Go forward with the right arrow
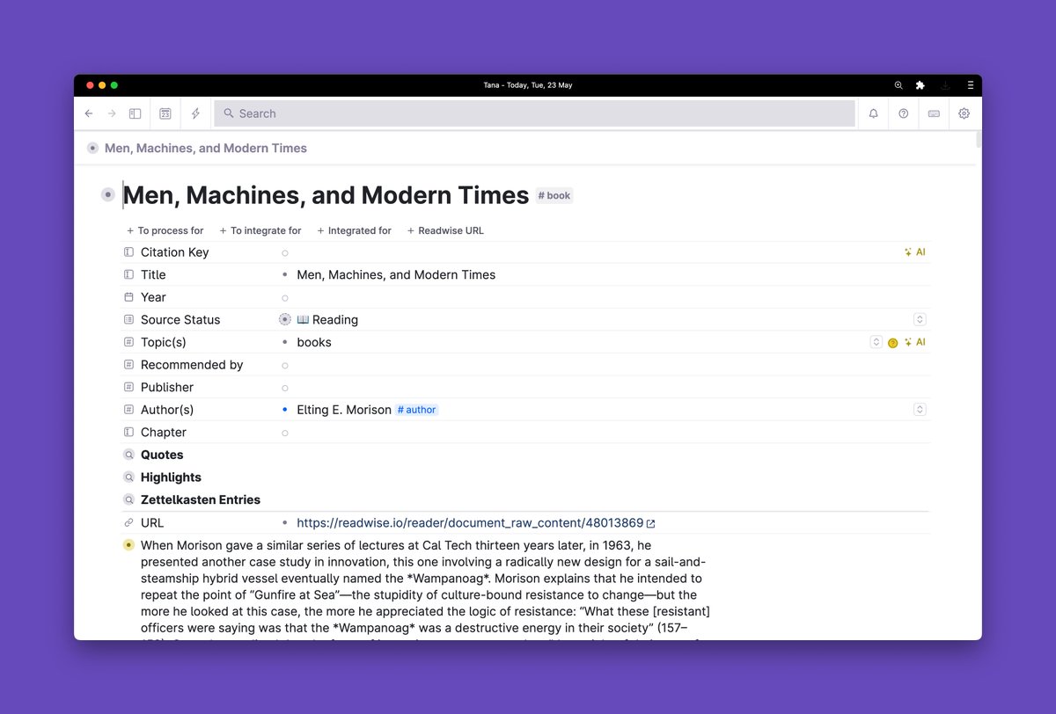The height and width of the screenshot is (714, 1056). point(112,113)
